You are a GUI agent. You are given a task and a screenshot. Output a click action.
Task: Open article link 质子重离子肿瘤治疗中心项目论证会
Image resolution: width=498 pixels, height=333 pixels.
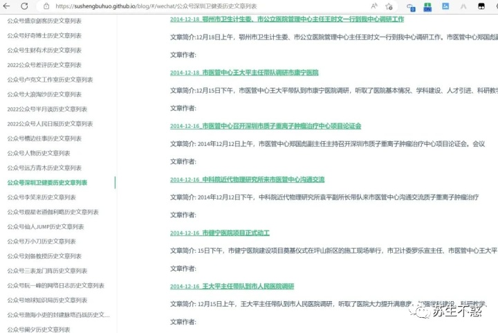[266, 126]
